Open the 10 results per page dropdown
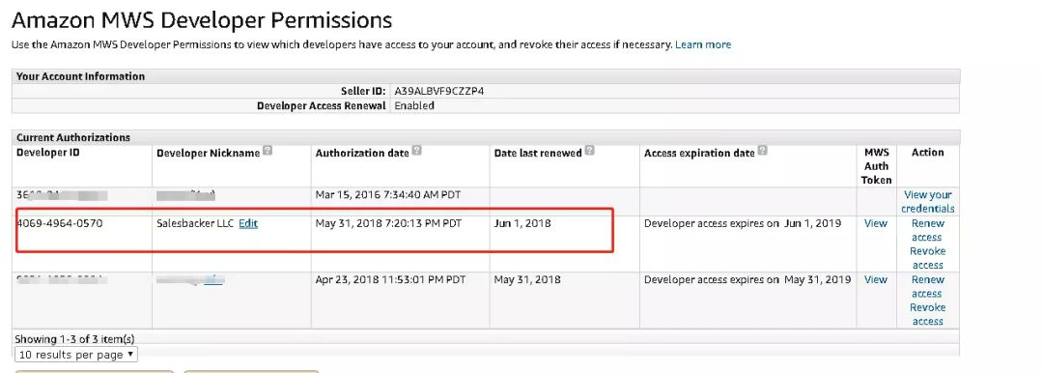 76,355
